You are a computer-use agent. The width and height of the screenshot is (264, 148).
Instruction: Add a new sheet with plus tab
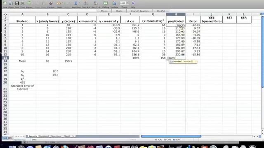click(x=73, y=136)
